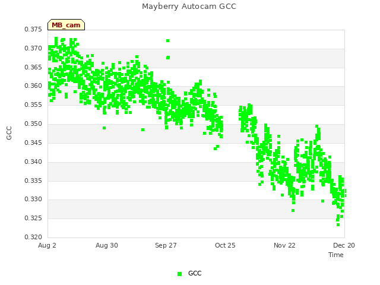Click the 0.350 y-axis value
The image size is (380, 285).
click(33, 123)
